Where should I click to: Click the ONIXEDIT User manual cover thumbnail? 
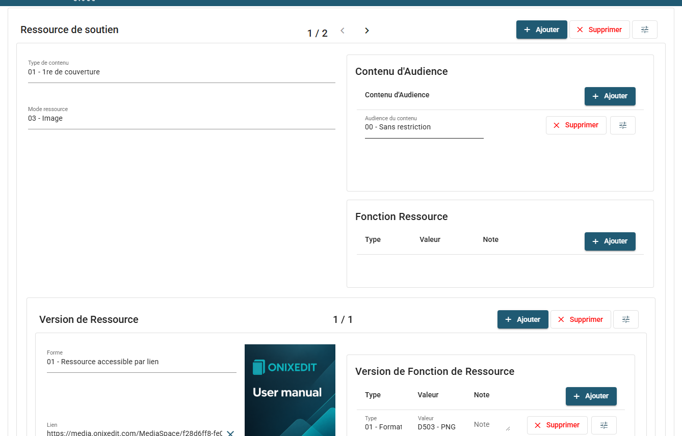pyautogui.click(x=290, y=390)
